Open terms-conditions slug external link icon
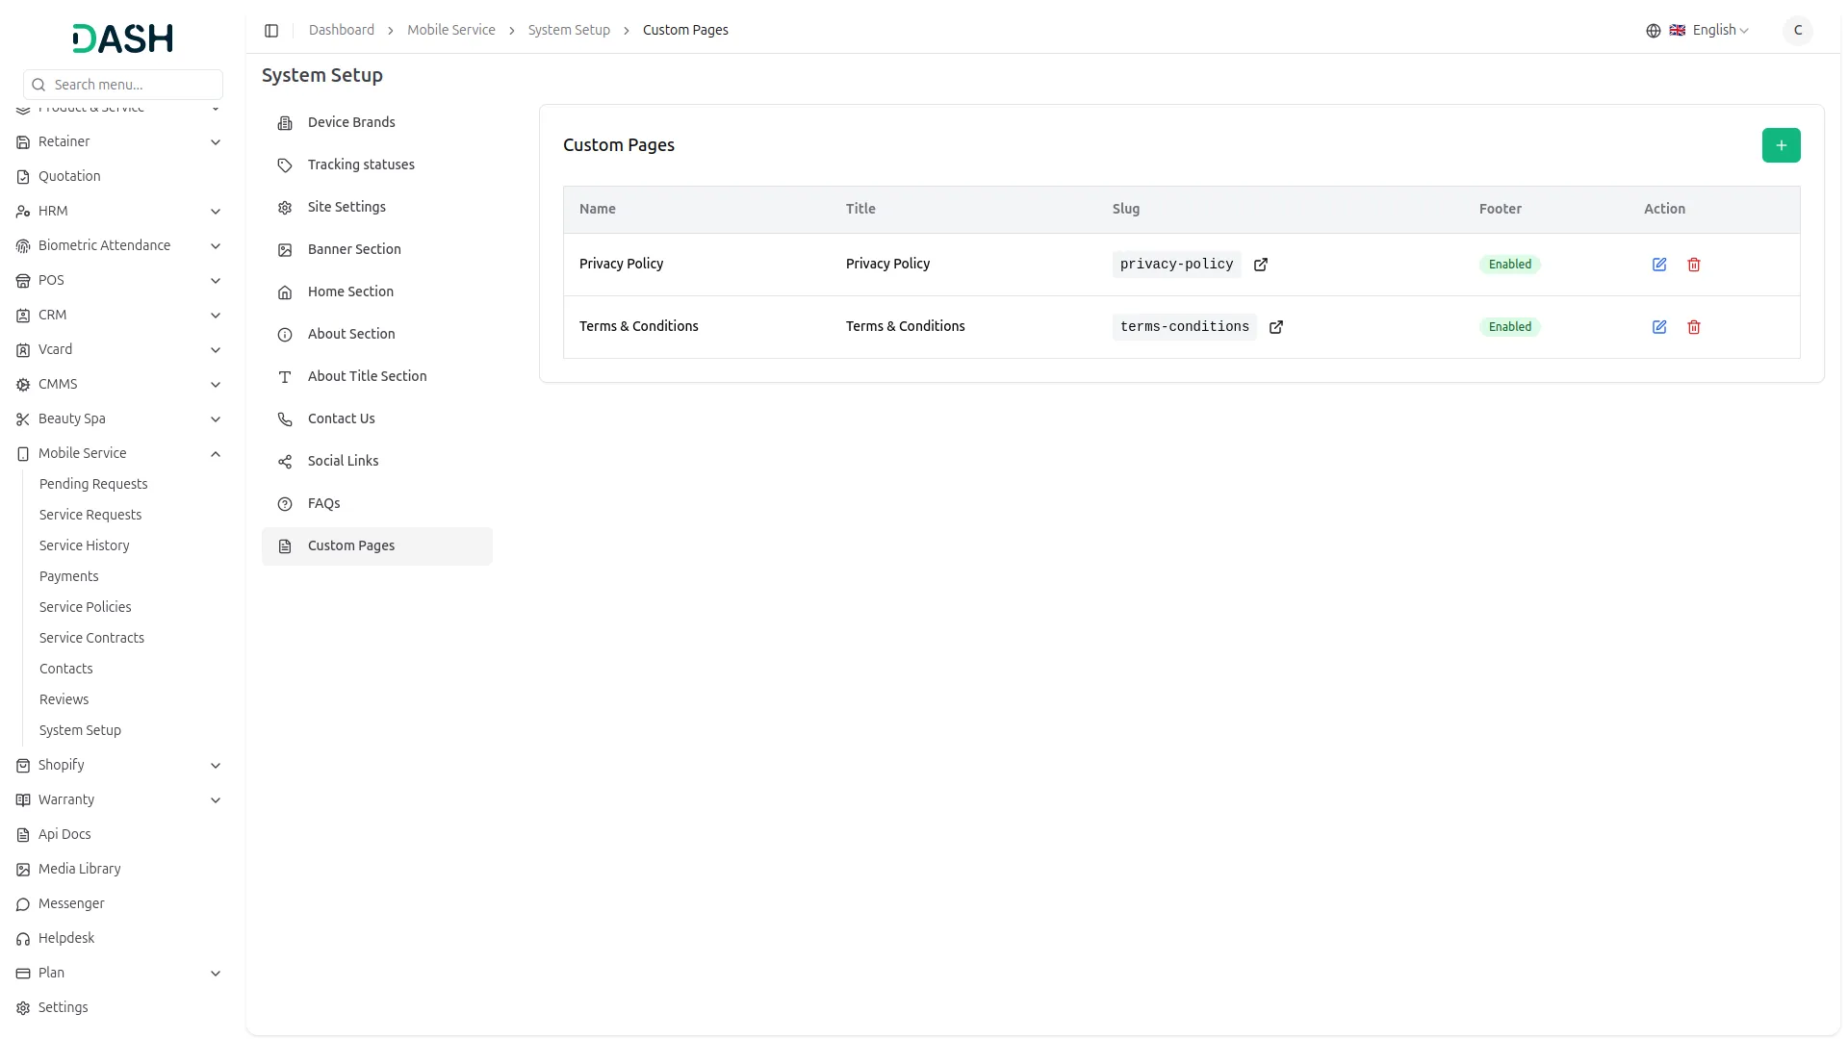 pyautogui.click(x=1276, y=327)
